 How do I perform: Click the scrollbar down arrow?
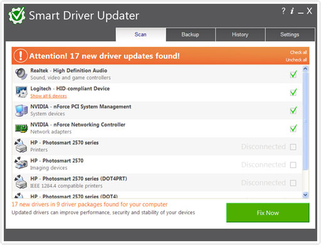tap(305, 195)
